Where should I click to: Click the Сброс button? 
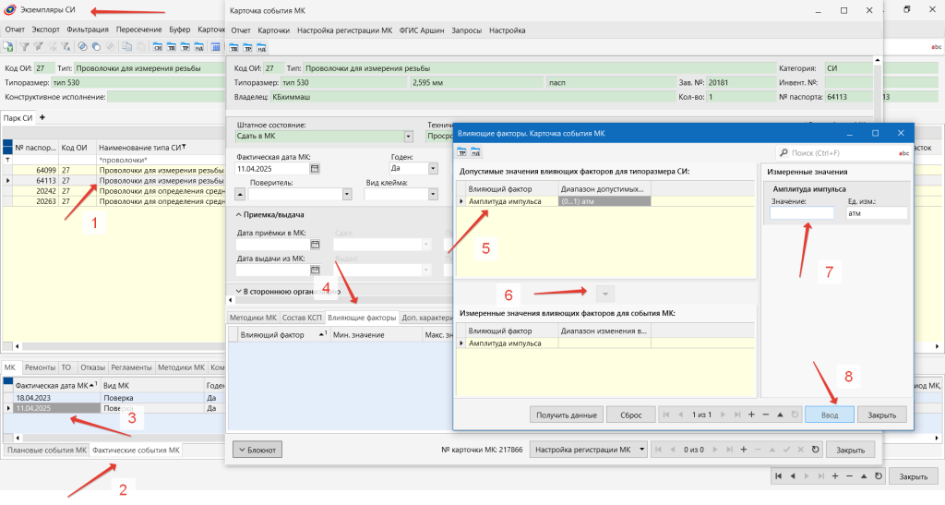[631, 415]
